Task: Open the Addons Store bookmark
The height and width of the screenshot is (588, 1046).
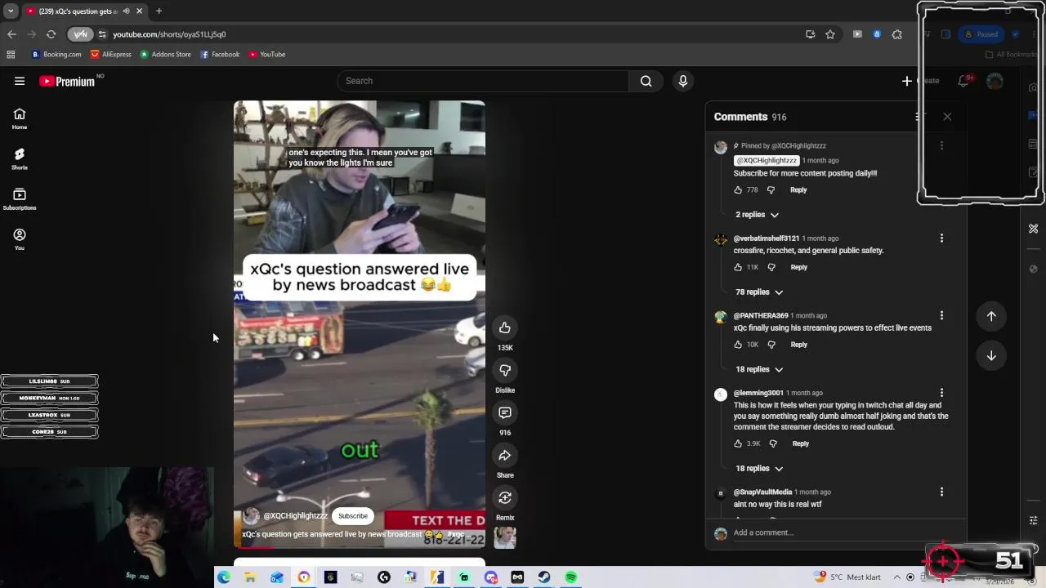Action: 165,55
